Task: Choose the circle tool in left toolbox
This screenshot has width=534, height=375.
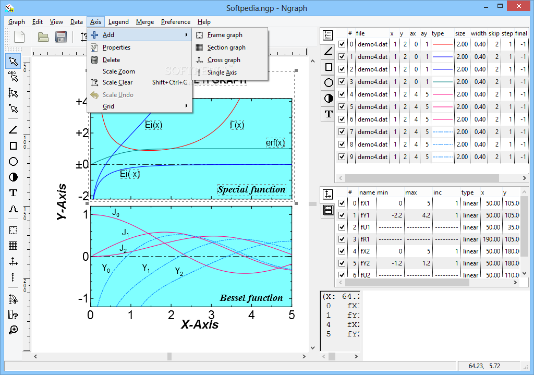Action: pyautogui.click(x=13, y=162)
